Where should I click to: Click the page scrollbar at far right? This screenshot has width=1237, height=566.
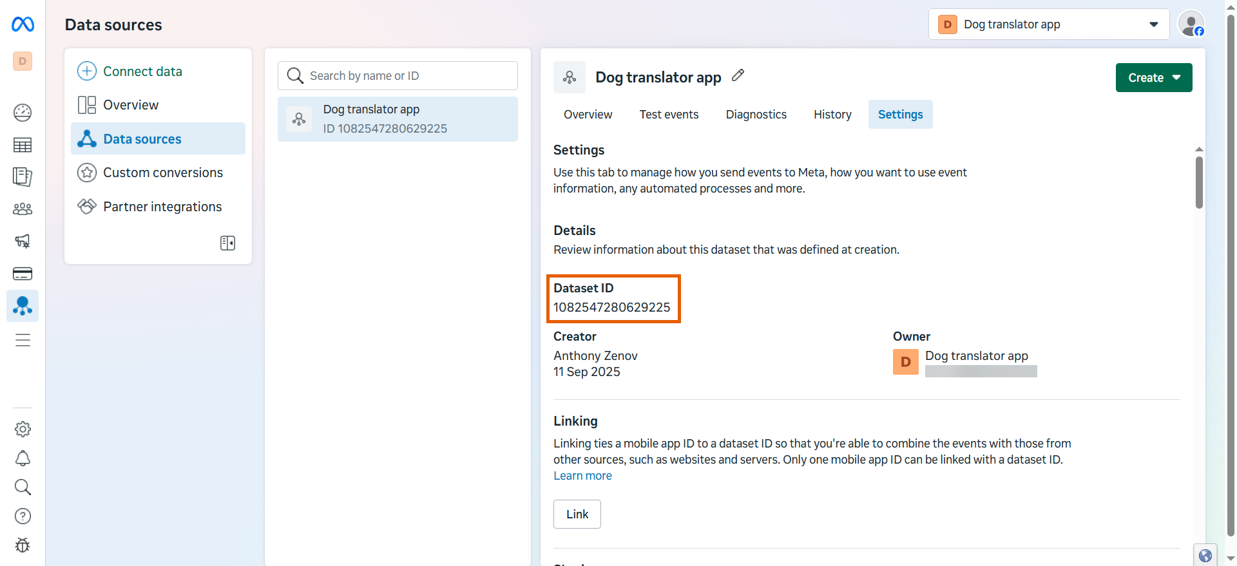click(x=1231, y=276)
